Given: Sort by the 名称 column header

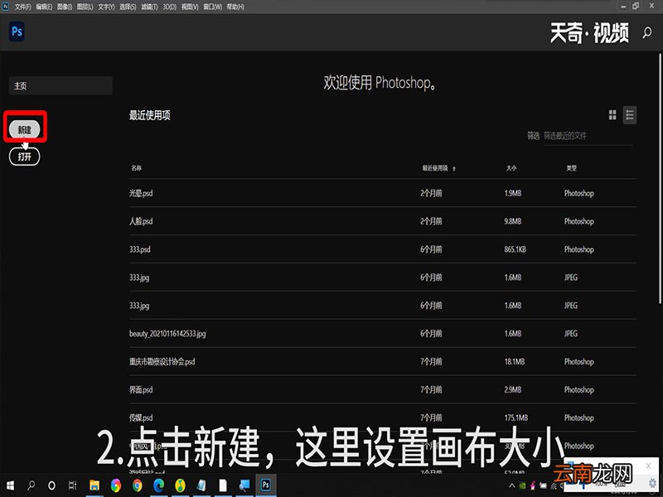Looking at the screenshot, I should point(136,168).
